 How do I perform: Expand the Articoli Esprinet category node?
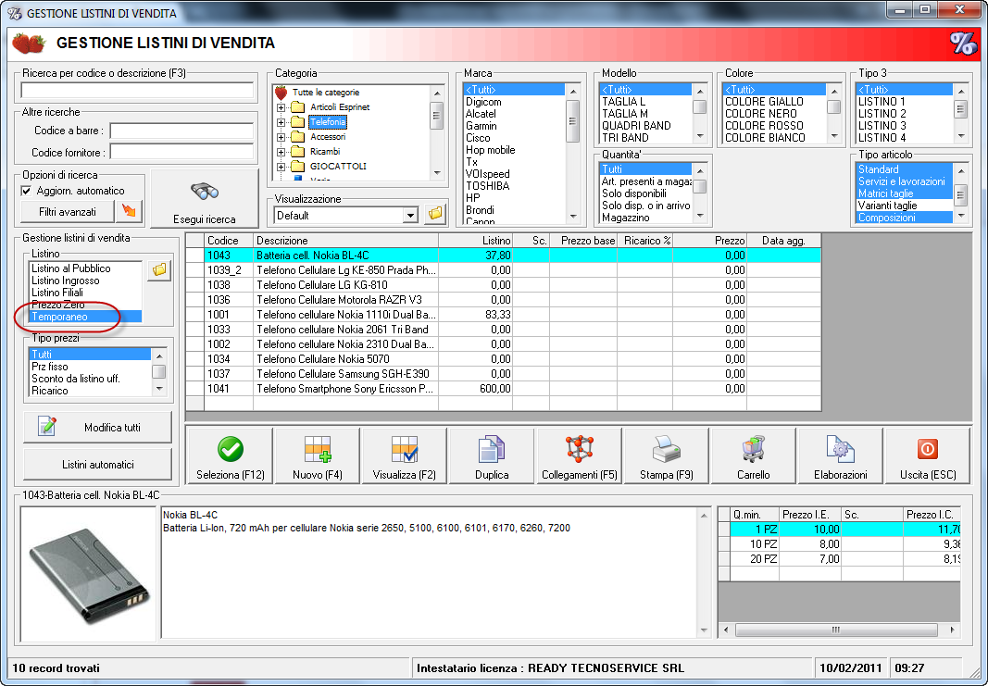[x=281, y=107]
